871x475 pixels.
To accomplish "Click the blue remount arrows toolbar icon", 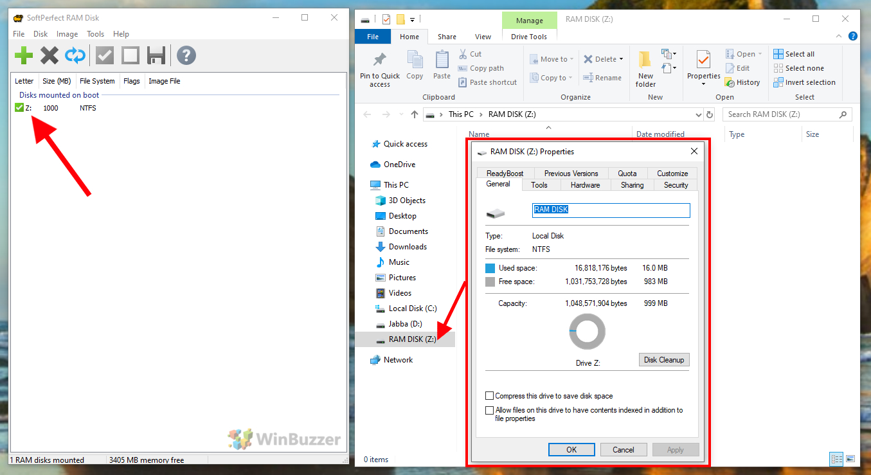I will 75,56.
